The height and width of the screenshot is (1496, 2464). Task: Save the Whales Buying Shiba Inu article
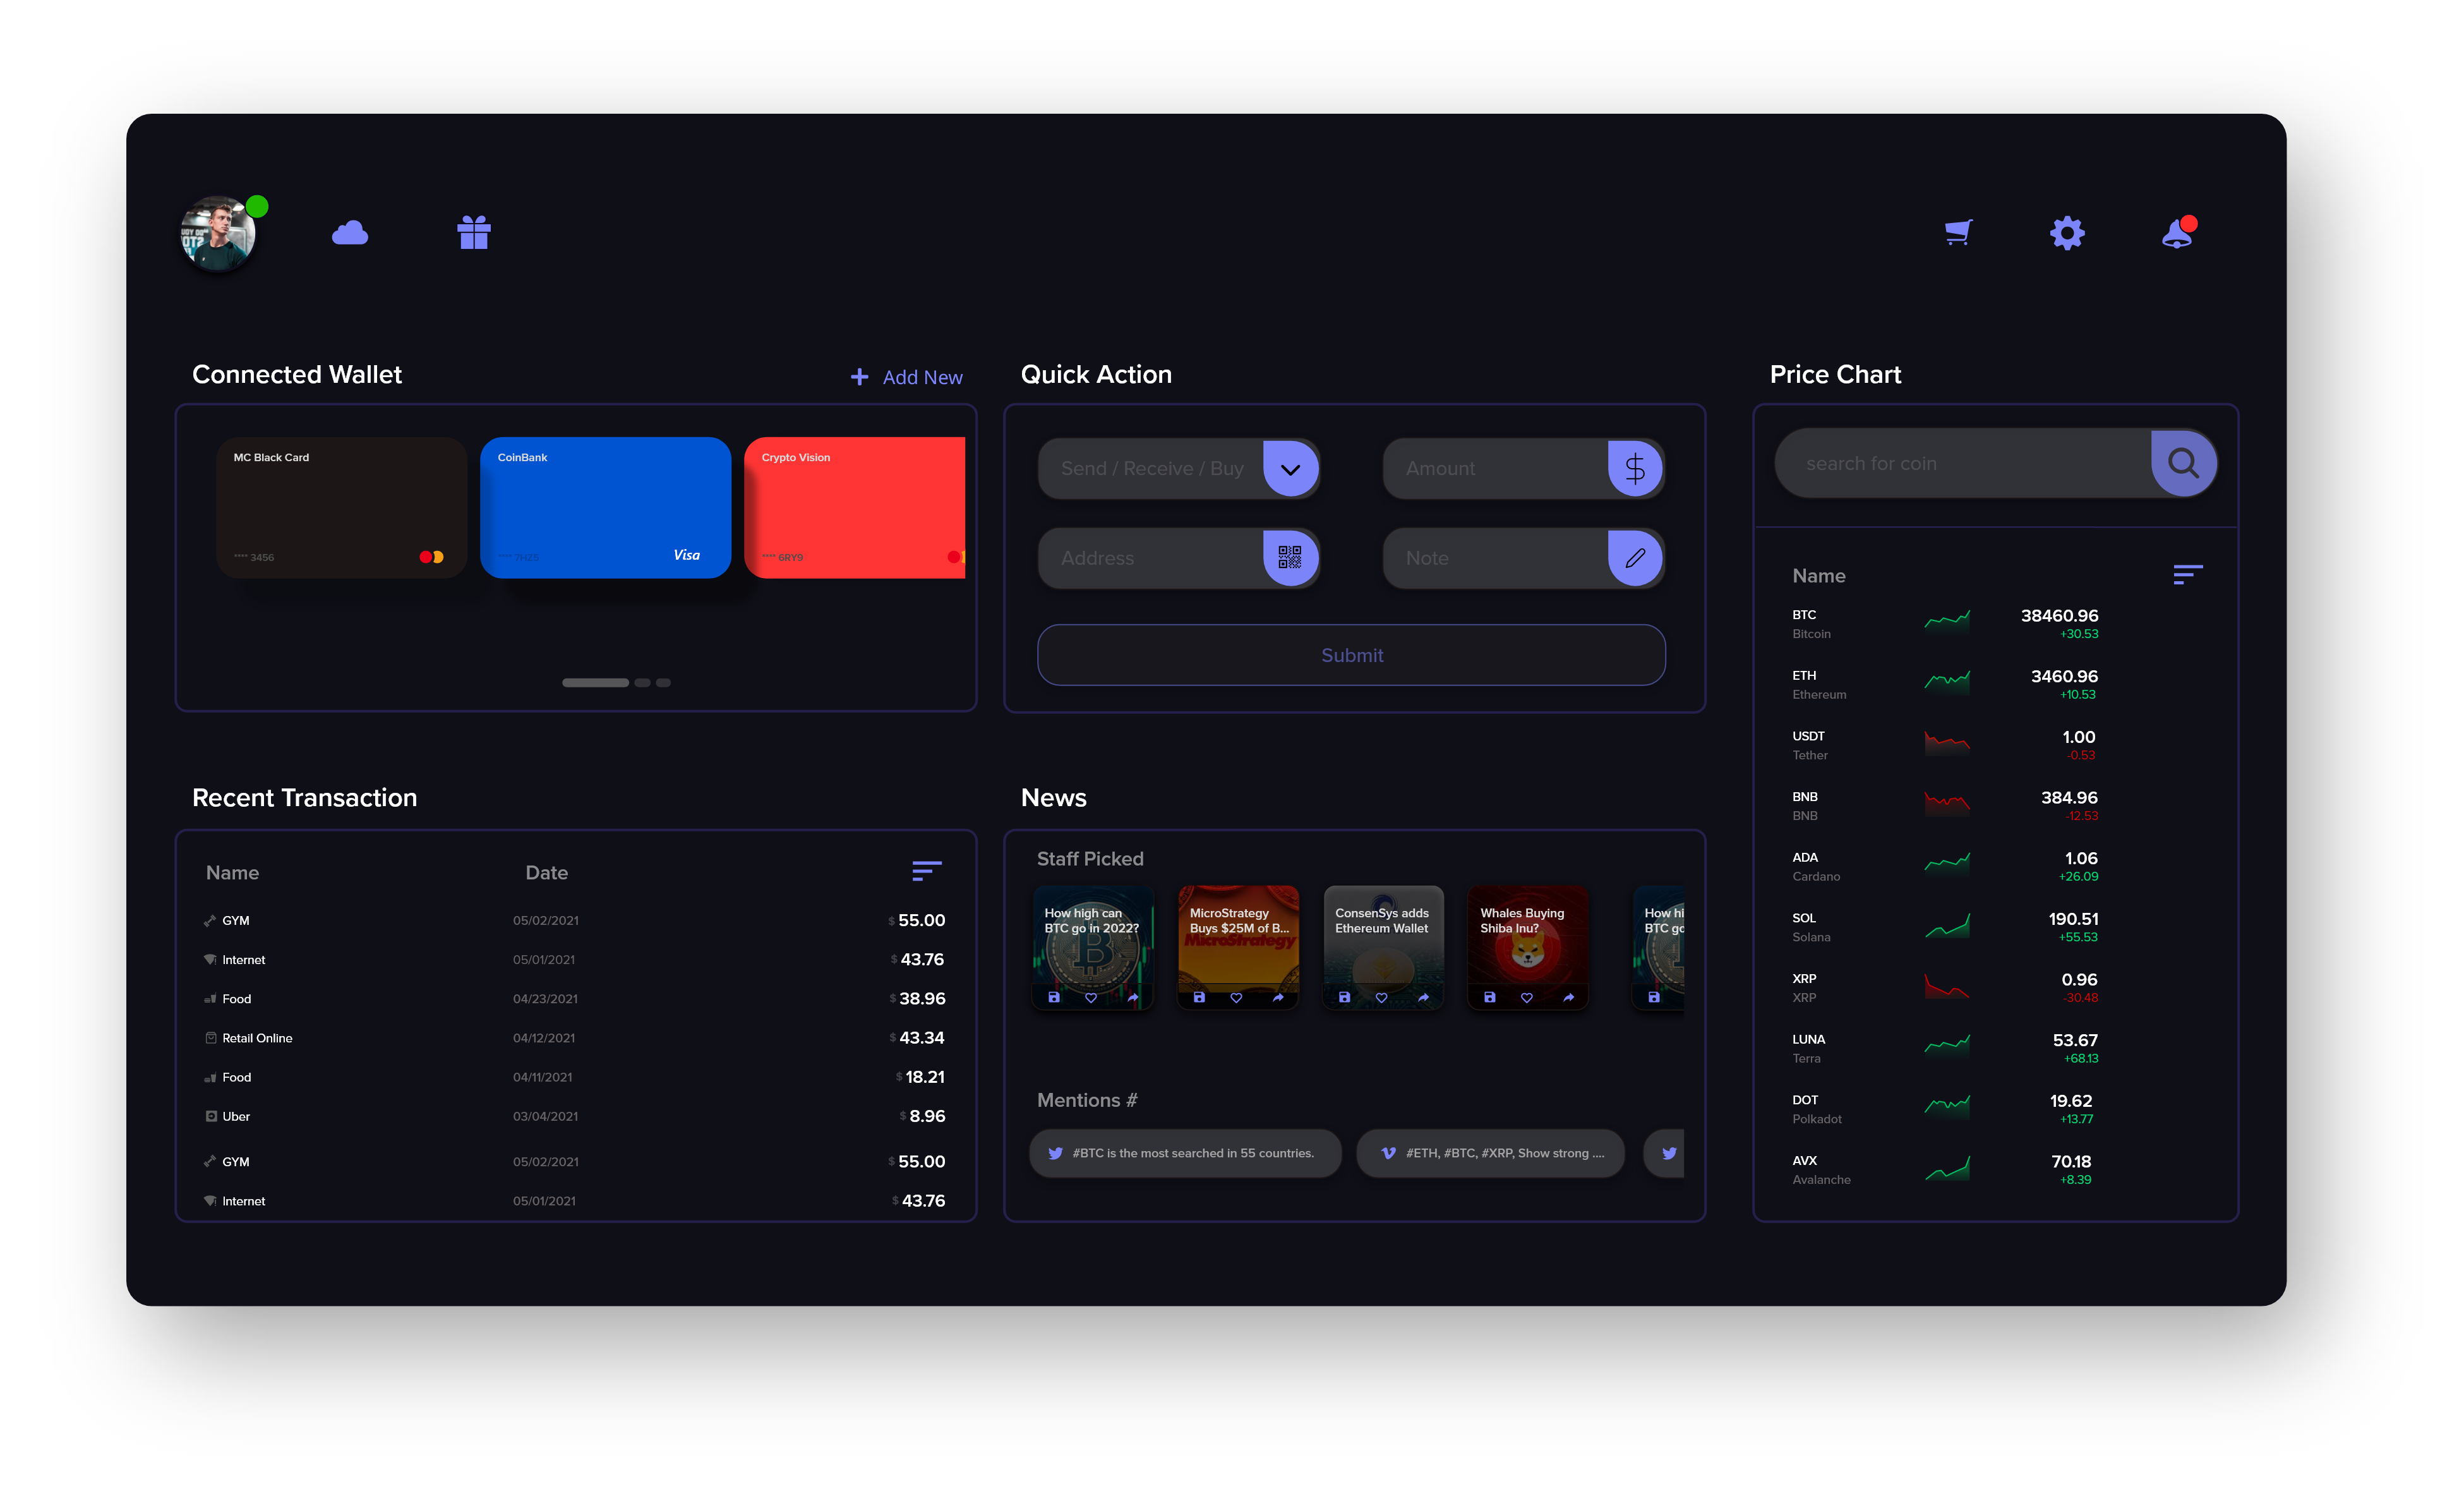tap(1490, 997)
